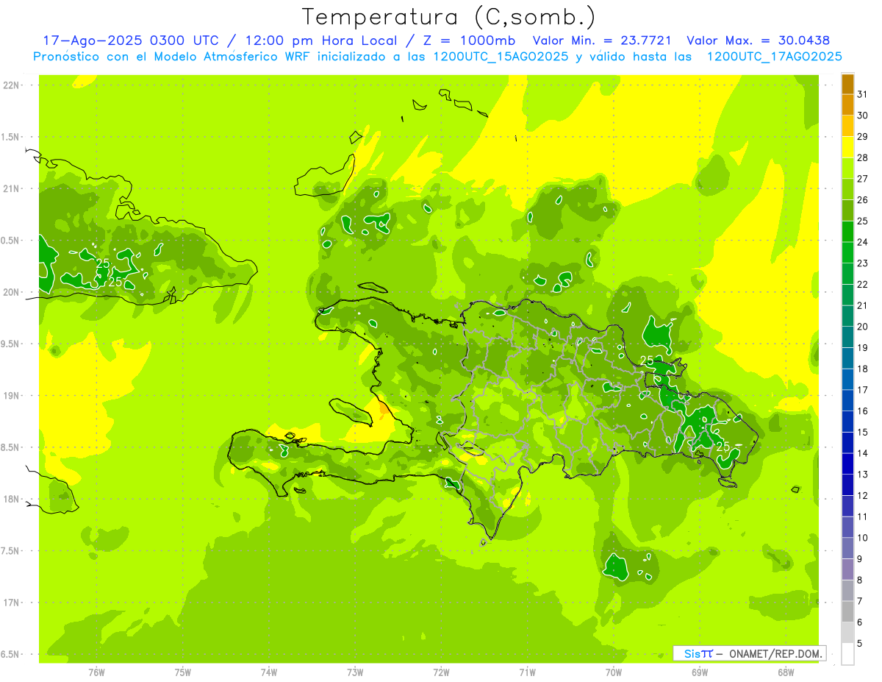882x682 pixels.
Task: Click the '76W' longitude axis label
Action: (96, 672)
